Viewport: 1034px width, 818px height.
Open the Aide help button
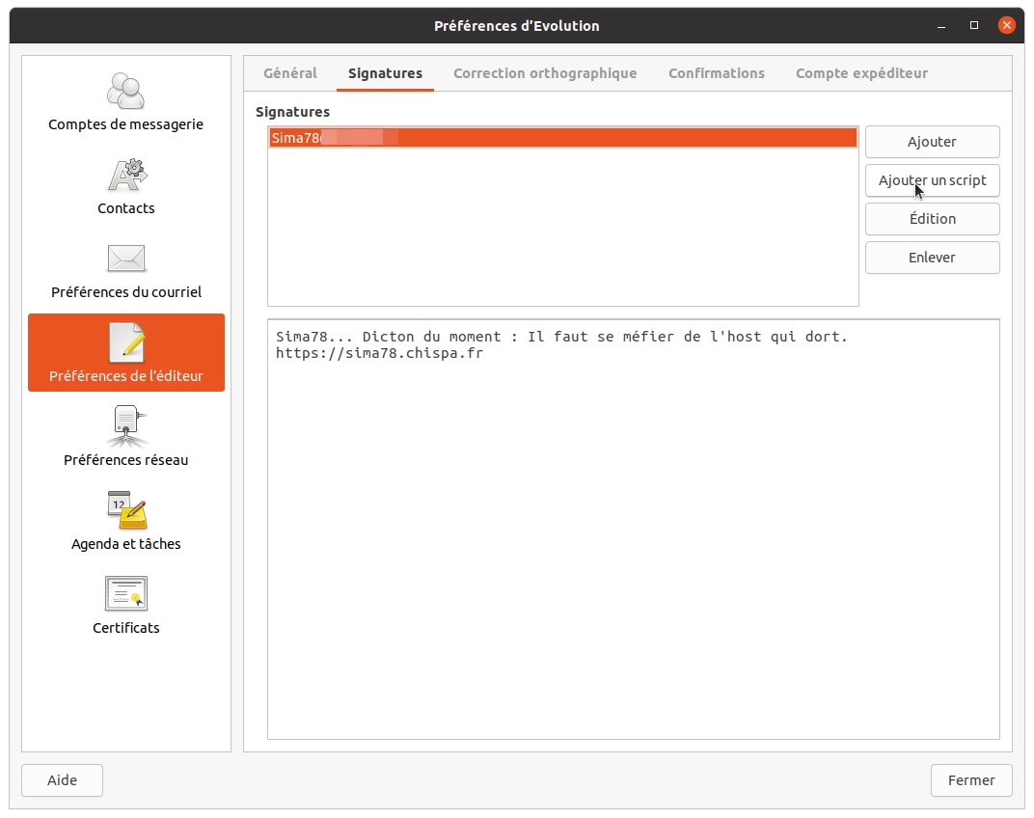point(62,780)
